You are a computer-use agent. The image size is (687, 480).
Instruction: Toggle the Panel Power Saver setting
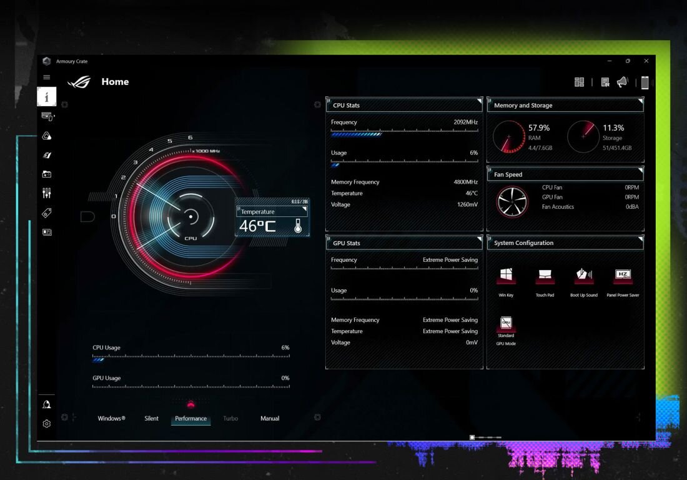[623, 276]
